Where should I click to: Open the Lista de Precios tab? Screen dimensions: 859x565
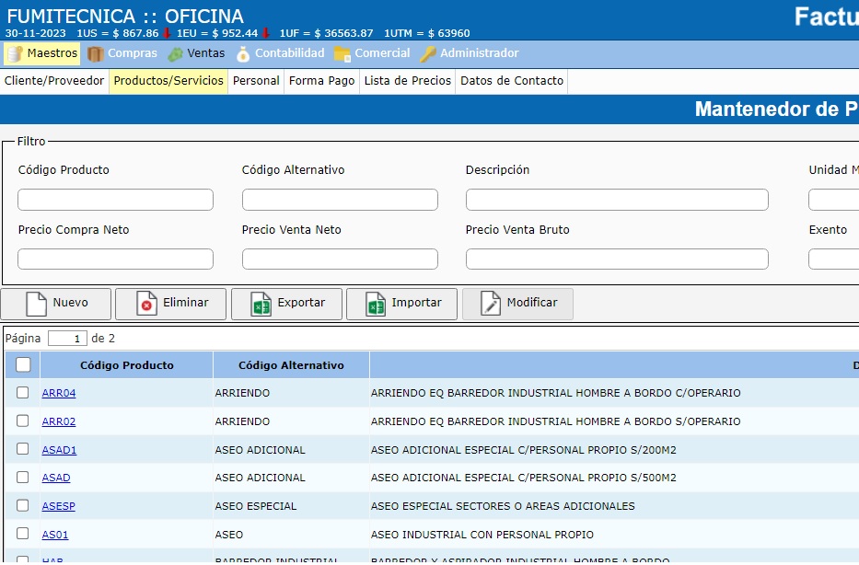coord(407,81)
